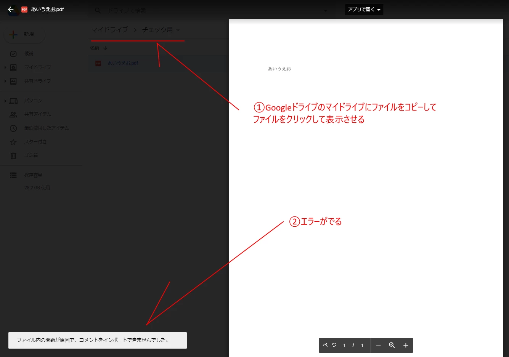Expand the マイドライブ sidebar tree arrow
Screen dimensions: 509x357
click(5, 67)
